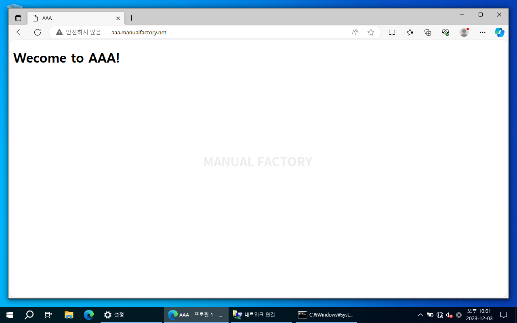Select the AAA browser tab
The image size is (517, 323).
pyautogui.click(x=76, y=18)
